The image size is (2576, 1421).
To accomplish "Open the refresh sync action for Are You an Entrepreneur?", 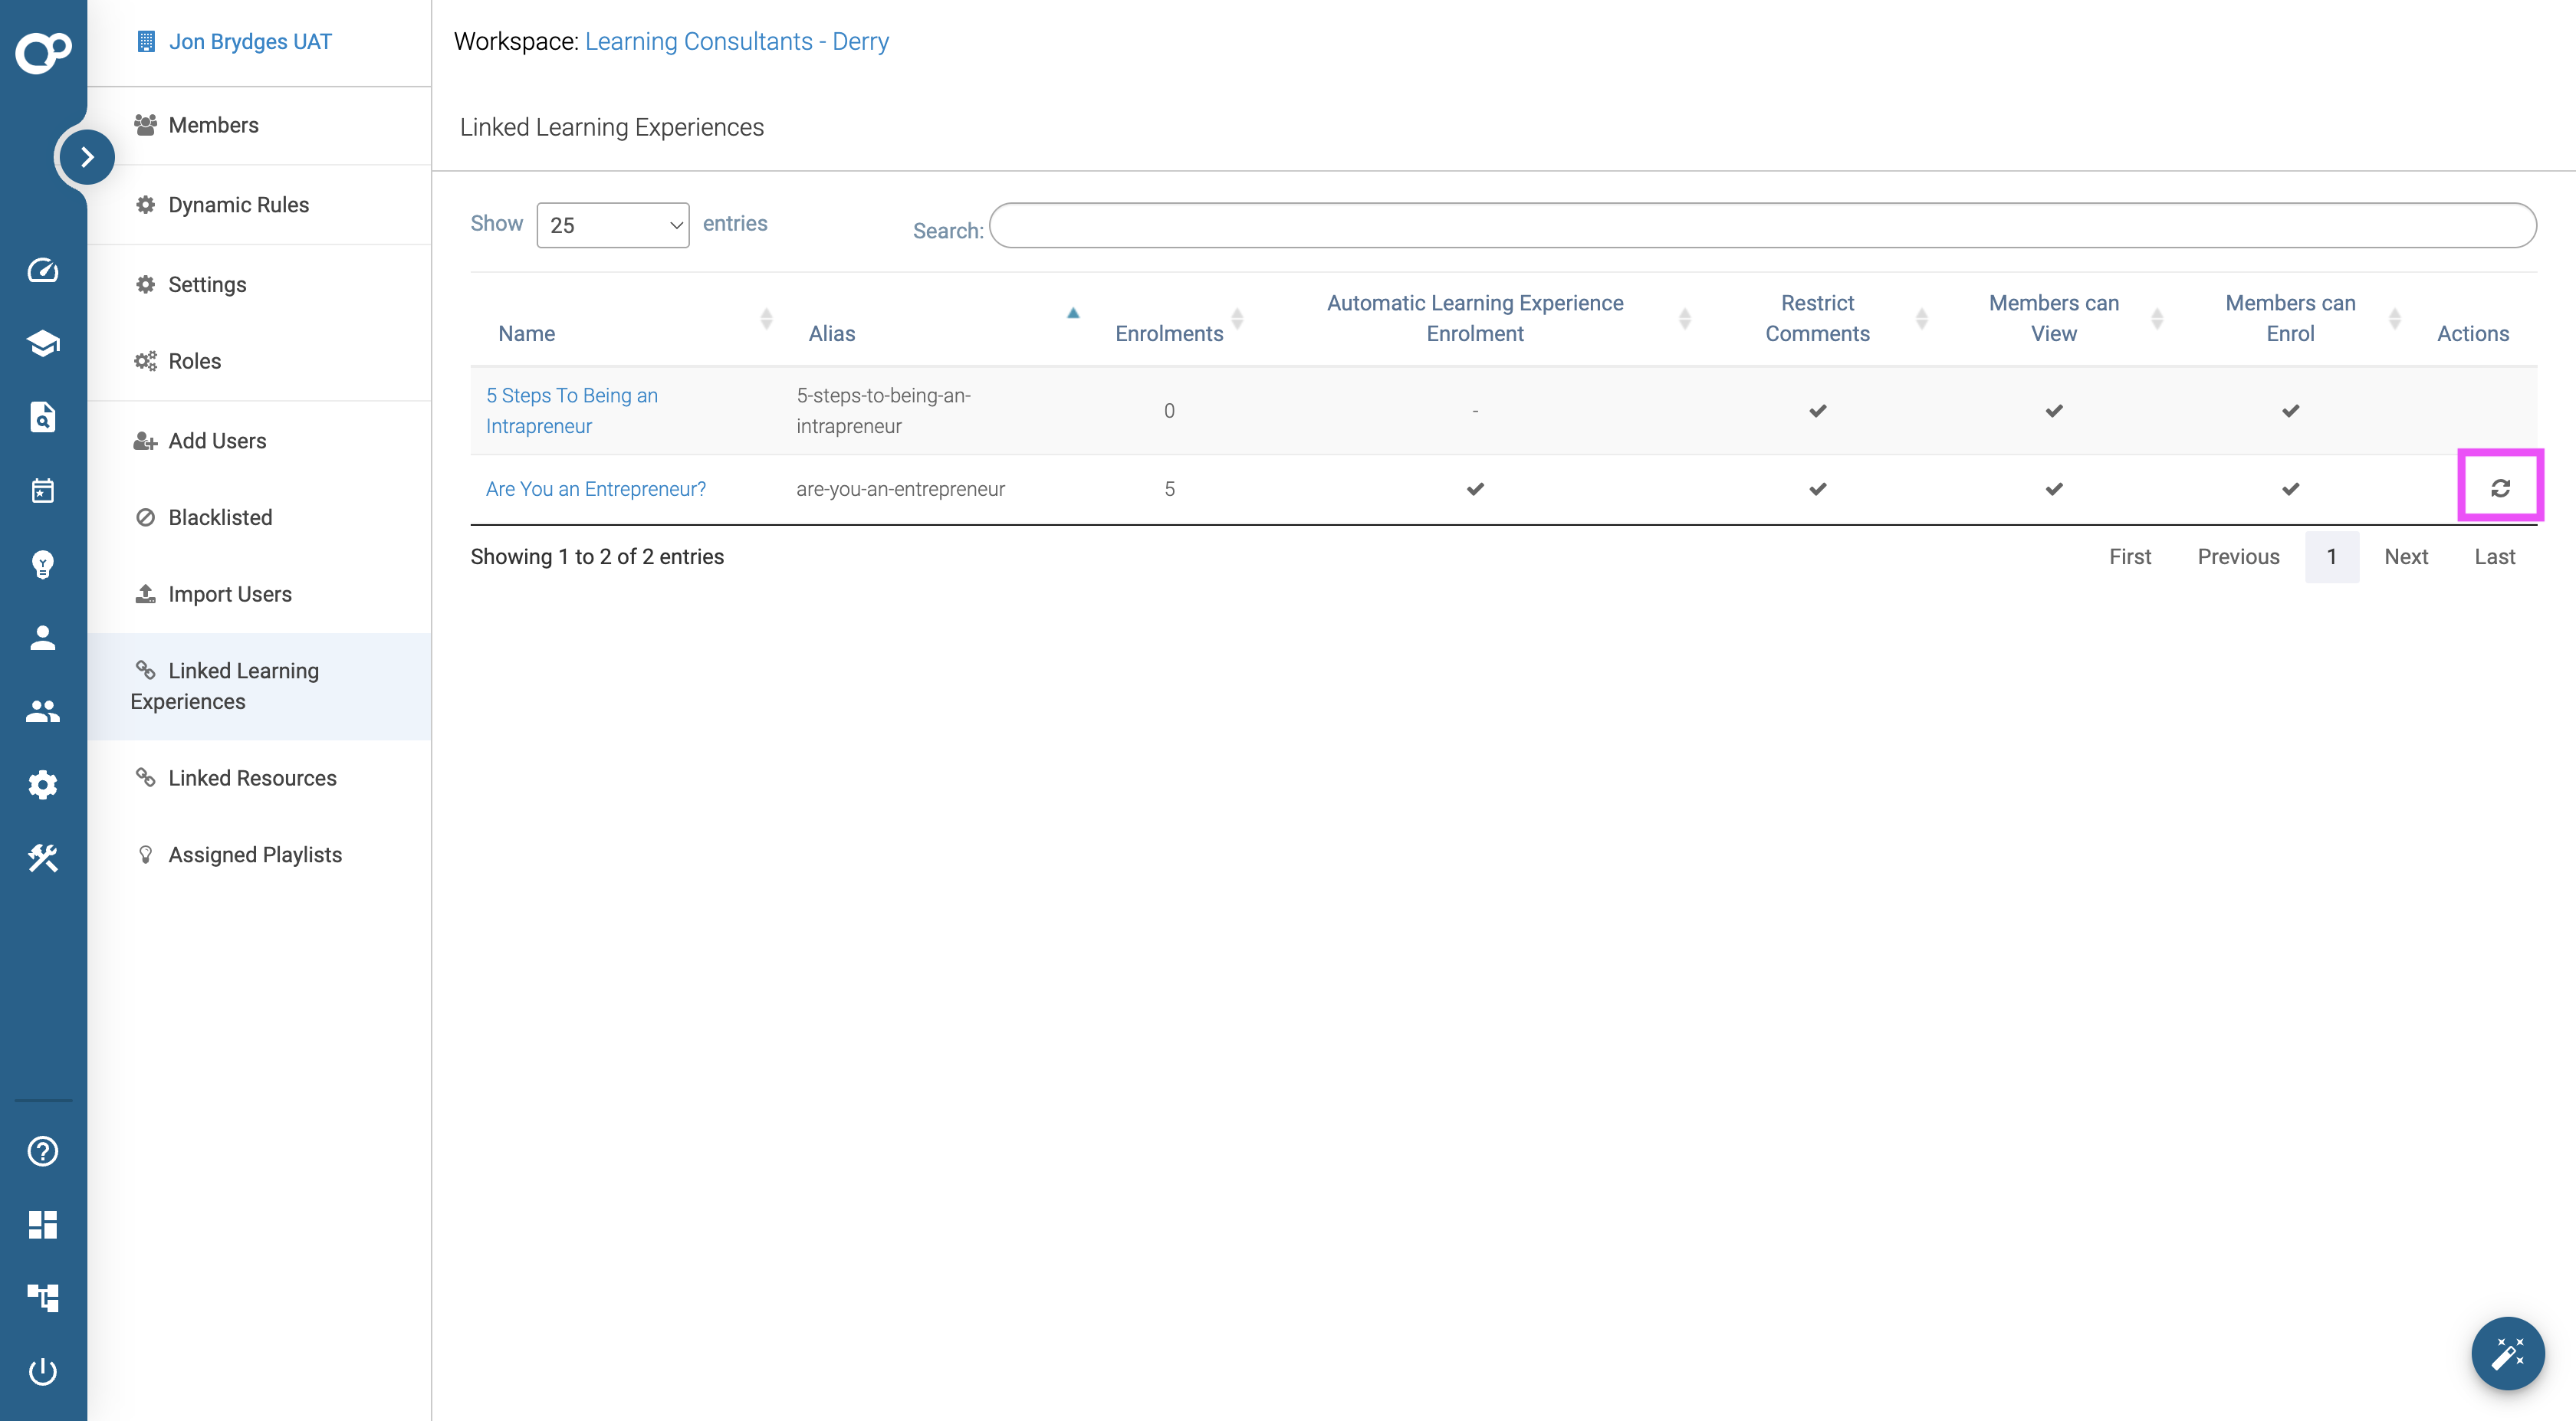I will tap(2501, 488).
